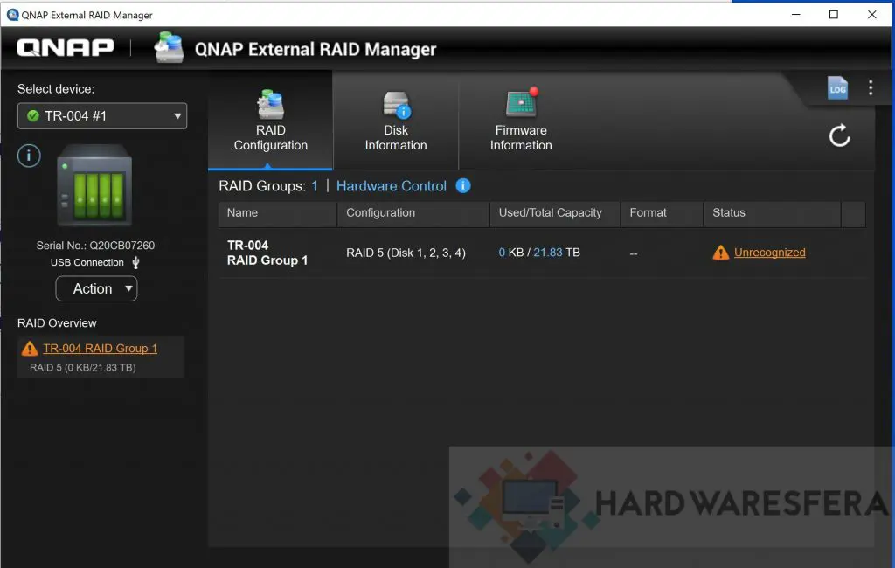Click the Format column header
The image size is (895, 568).
[662, 213]
